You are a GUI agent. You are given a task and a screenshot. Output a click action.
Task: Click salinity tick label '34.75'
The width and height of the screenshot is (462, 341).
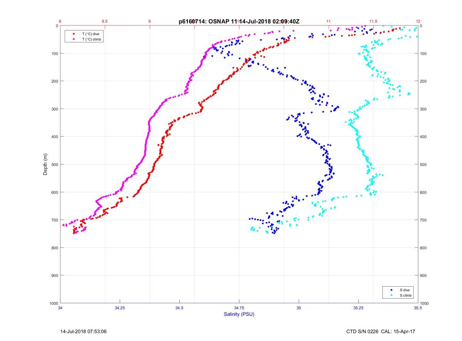pyautogui.click(x=239, y=308)
